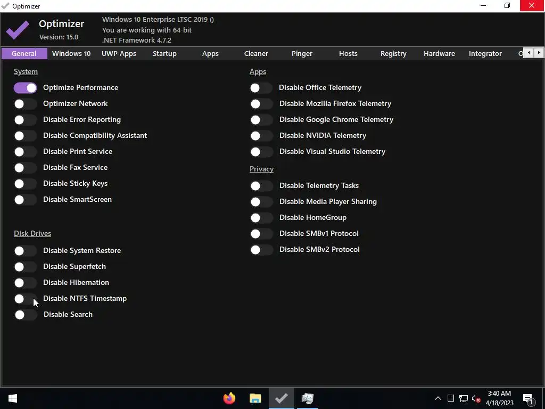Viewport: 545px width, 409px height.
Task: Enable the Optimizer Network toggle
Action: click(26, 104)
